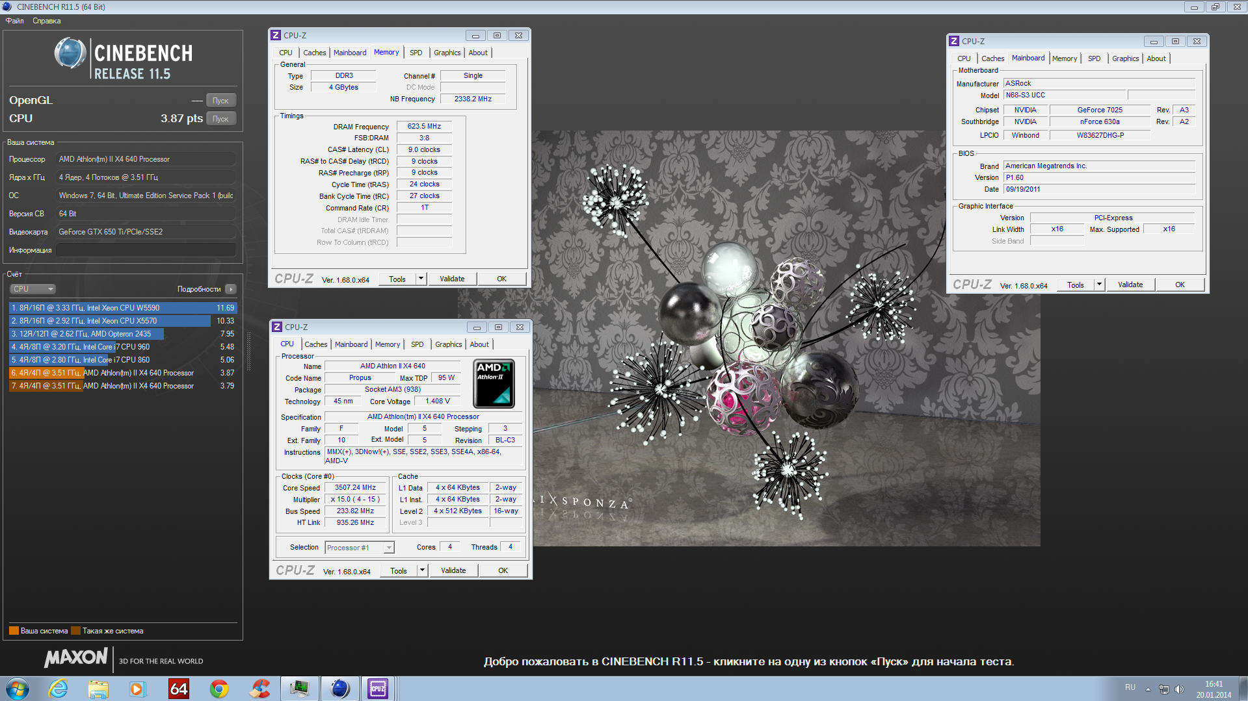Open the Справка menu
The height and width of the screenshot is (701, 1248).
(47, 21)
